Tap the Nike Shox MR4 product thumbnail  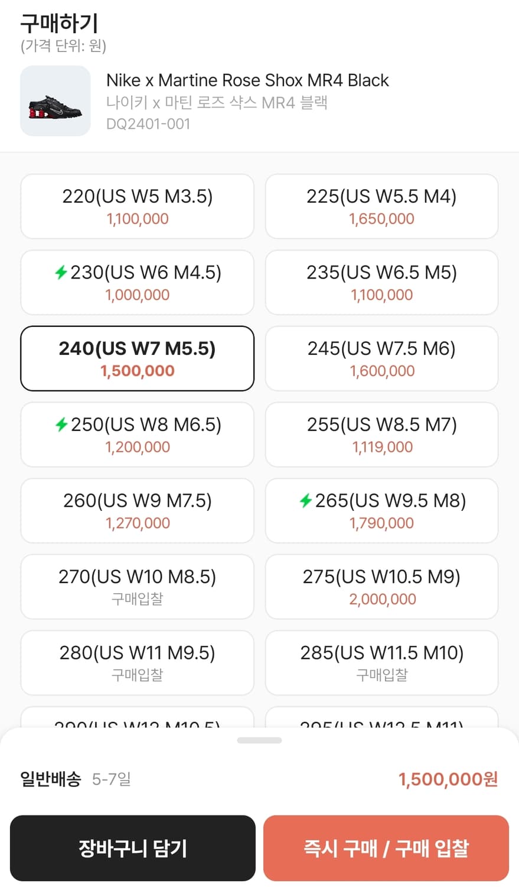tap(55, 101)
